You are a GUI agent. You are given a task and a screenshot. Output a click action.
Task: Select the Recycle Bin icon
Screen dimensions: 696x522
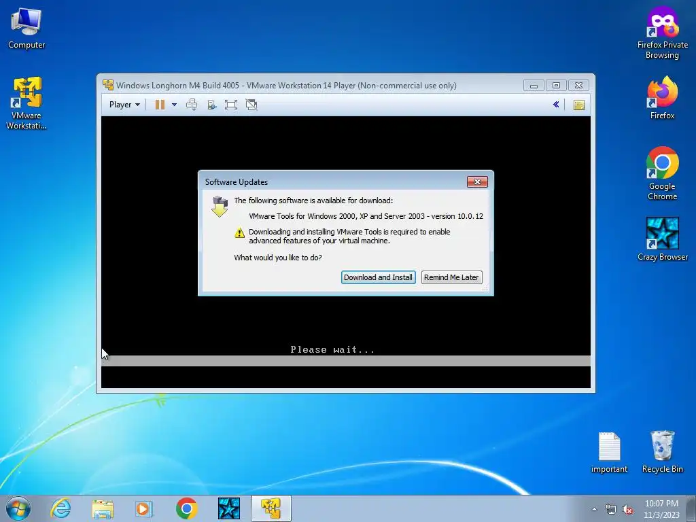(x=662, y=452)
